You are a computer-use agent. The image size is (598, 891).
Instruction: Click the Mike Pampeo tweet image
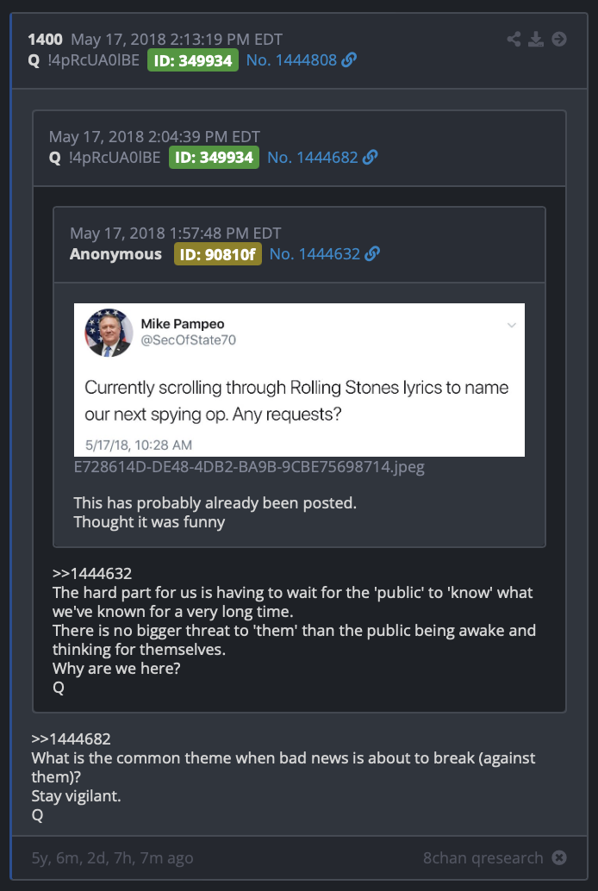[x=299, y=380]
